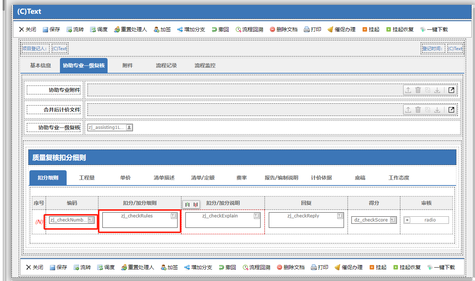Click the trash icon in 合并后计价文件 row

tap(418, 110)
